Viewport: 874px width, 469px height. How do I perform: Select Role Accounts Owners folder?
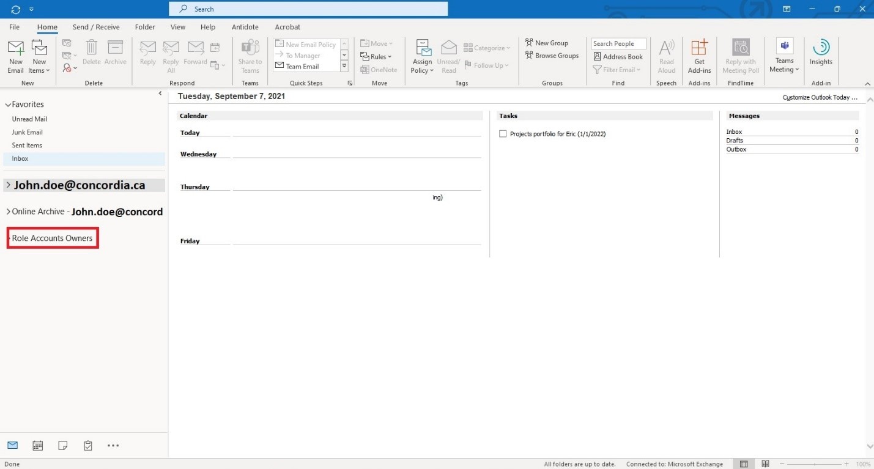[53, 238]
